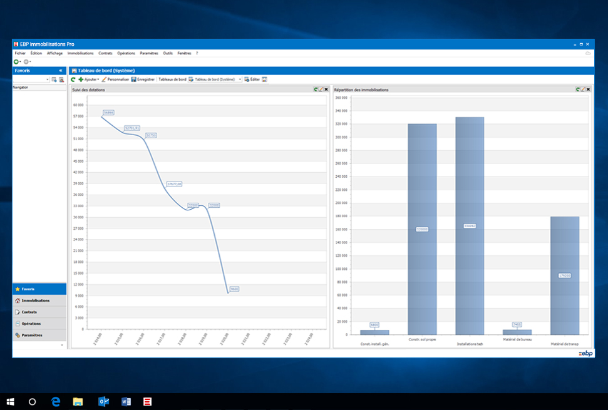Open the Immobilisations menu

80,53
